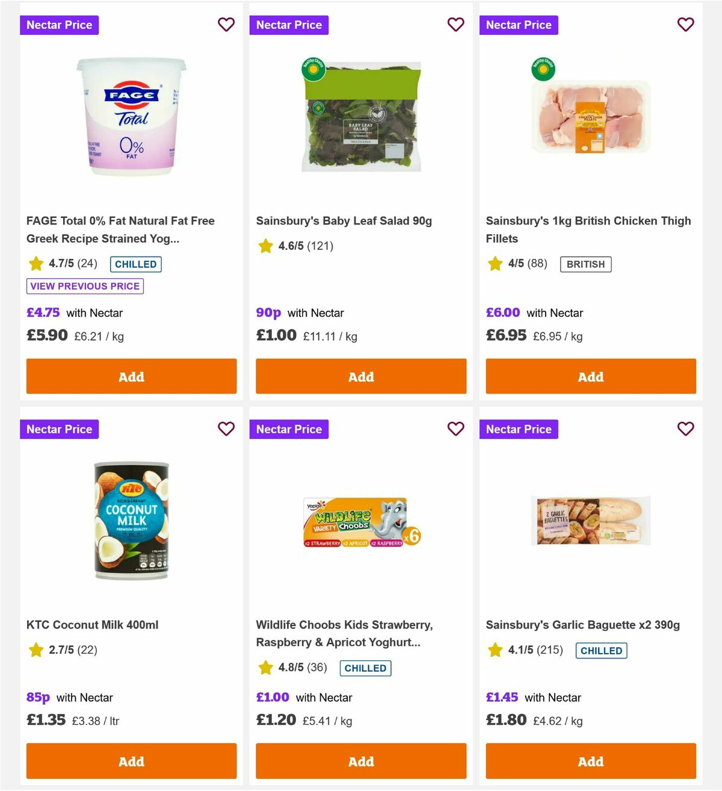Click the Healthy Choice badge on Chicken Thigh Fillets
The width and height of the screenshot is (722, 791).
(543, 68)
